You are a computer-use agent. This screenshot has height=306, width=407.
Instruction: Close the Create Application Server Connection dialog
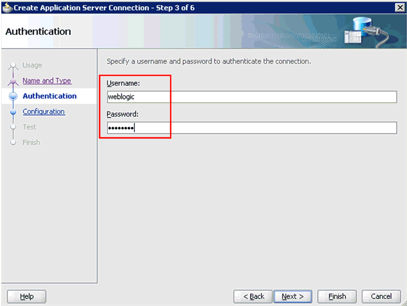(x=400, y=7)
